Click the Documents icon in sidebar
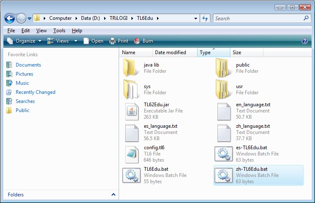 (x=9, y=65)
